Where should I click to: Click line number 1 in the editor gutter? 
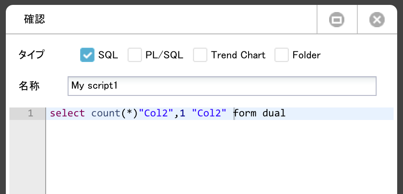[x=30, y=113]
